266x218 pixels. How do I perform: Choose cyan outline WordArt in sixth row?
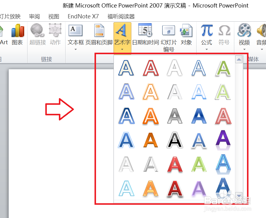pyautogui.click(x=126, y=188)
